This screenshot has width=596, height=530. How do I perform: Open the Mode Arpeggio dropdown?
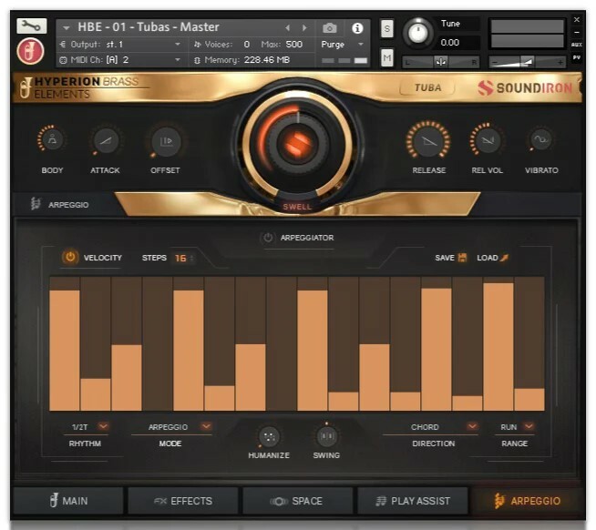coord(206,426)
